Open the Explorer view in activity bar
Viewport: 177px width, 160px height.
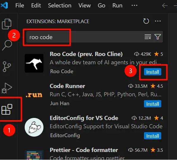coord(7,24)
